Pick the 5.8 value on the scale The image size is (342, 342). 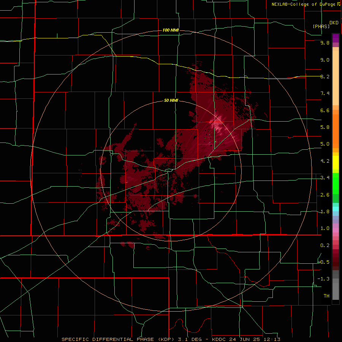[325, 127]
